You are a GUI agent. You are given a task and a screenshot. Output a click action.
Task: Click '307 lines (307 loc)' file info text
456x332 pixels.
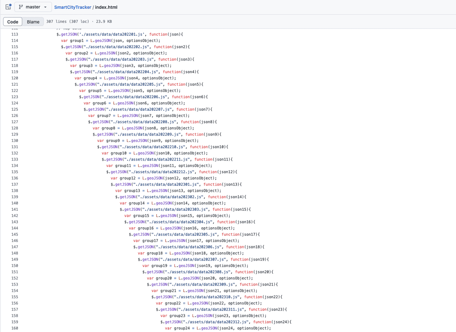68,22
